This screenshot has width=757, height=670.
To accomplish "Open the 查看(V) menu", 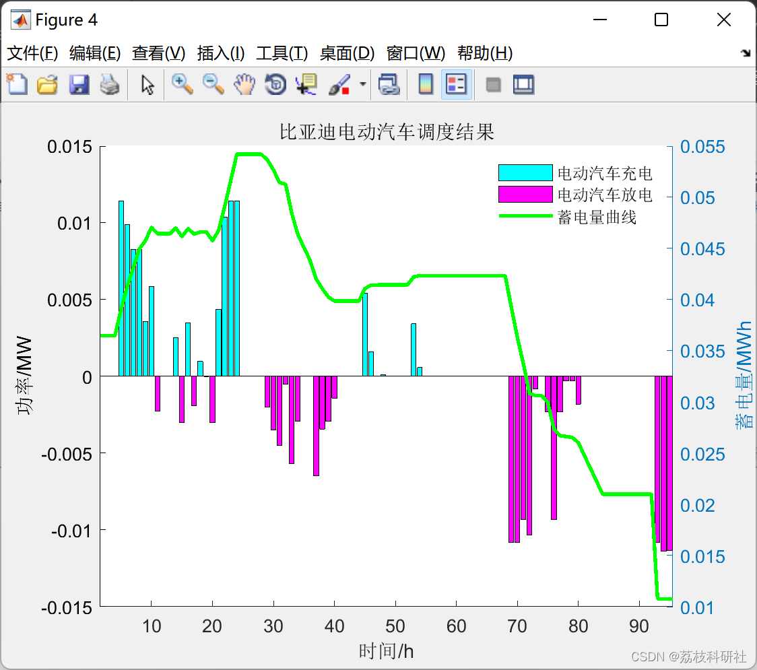I will click(x=158, y=53).
